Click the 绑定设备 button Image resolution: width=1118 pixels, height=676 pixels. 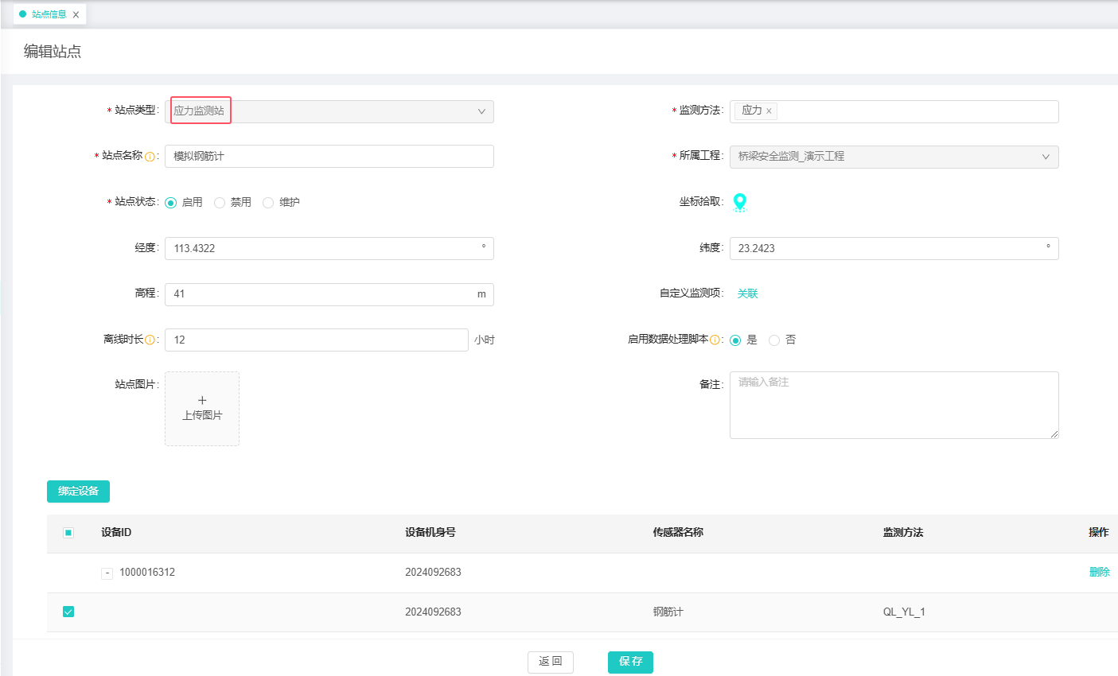point(78,491)
